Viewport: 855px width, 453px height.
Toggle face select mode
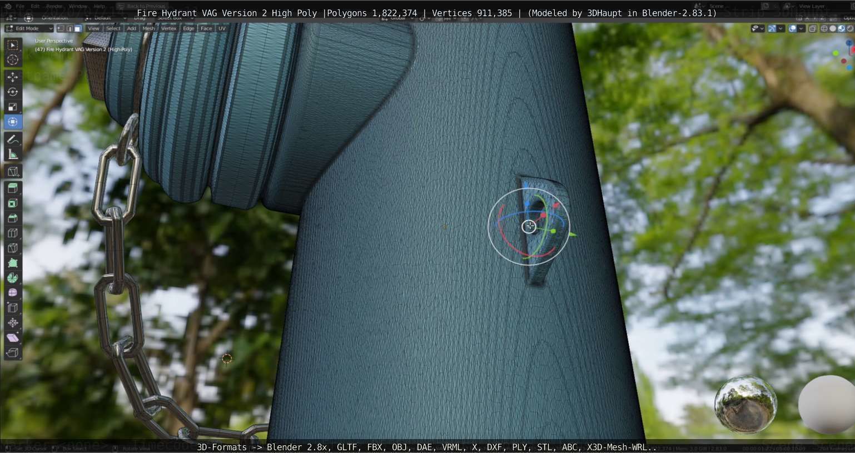78,28
